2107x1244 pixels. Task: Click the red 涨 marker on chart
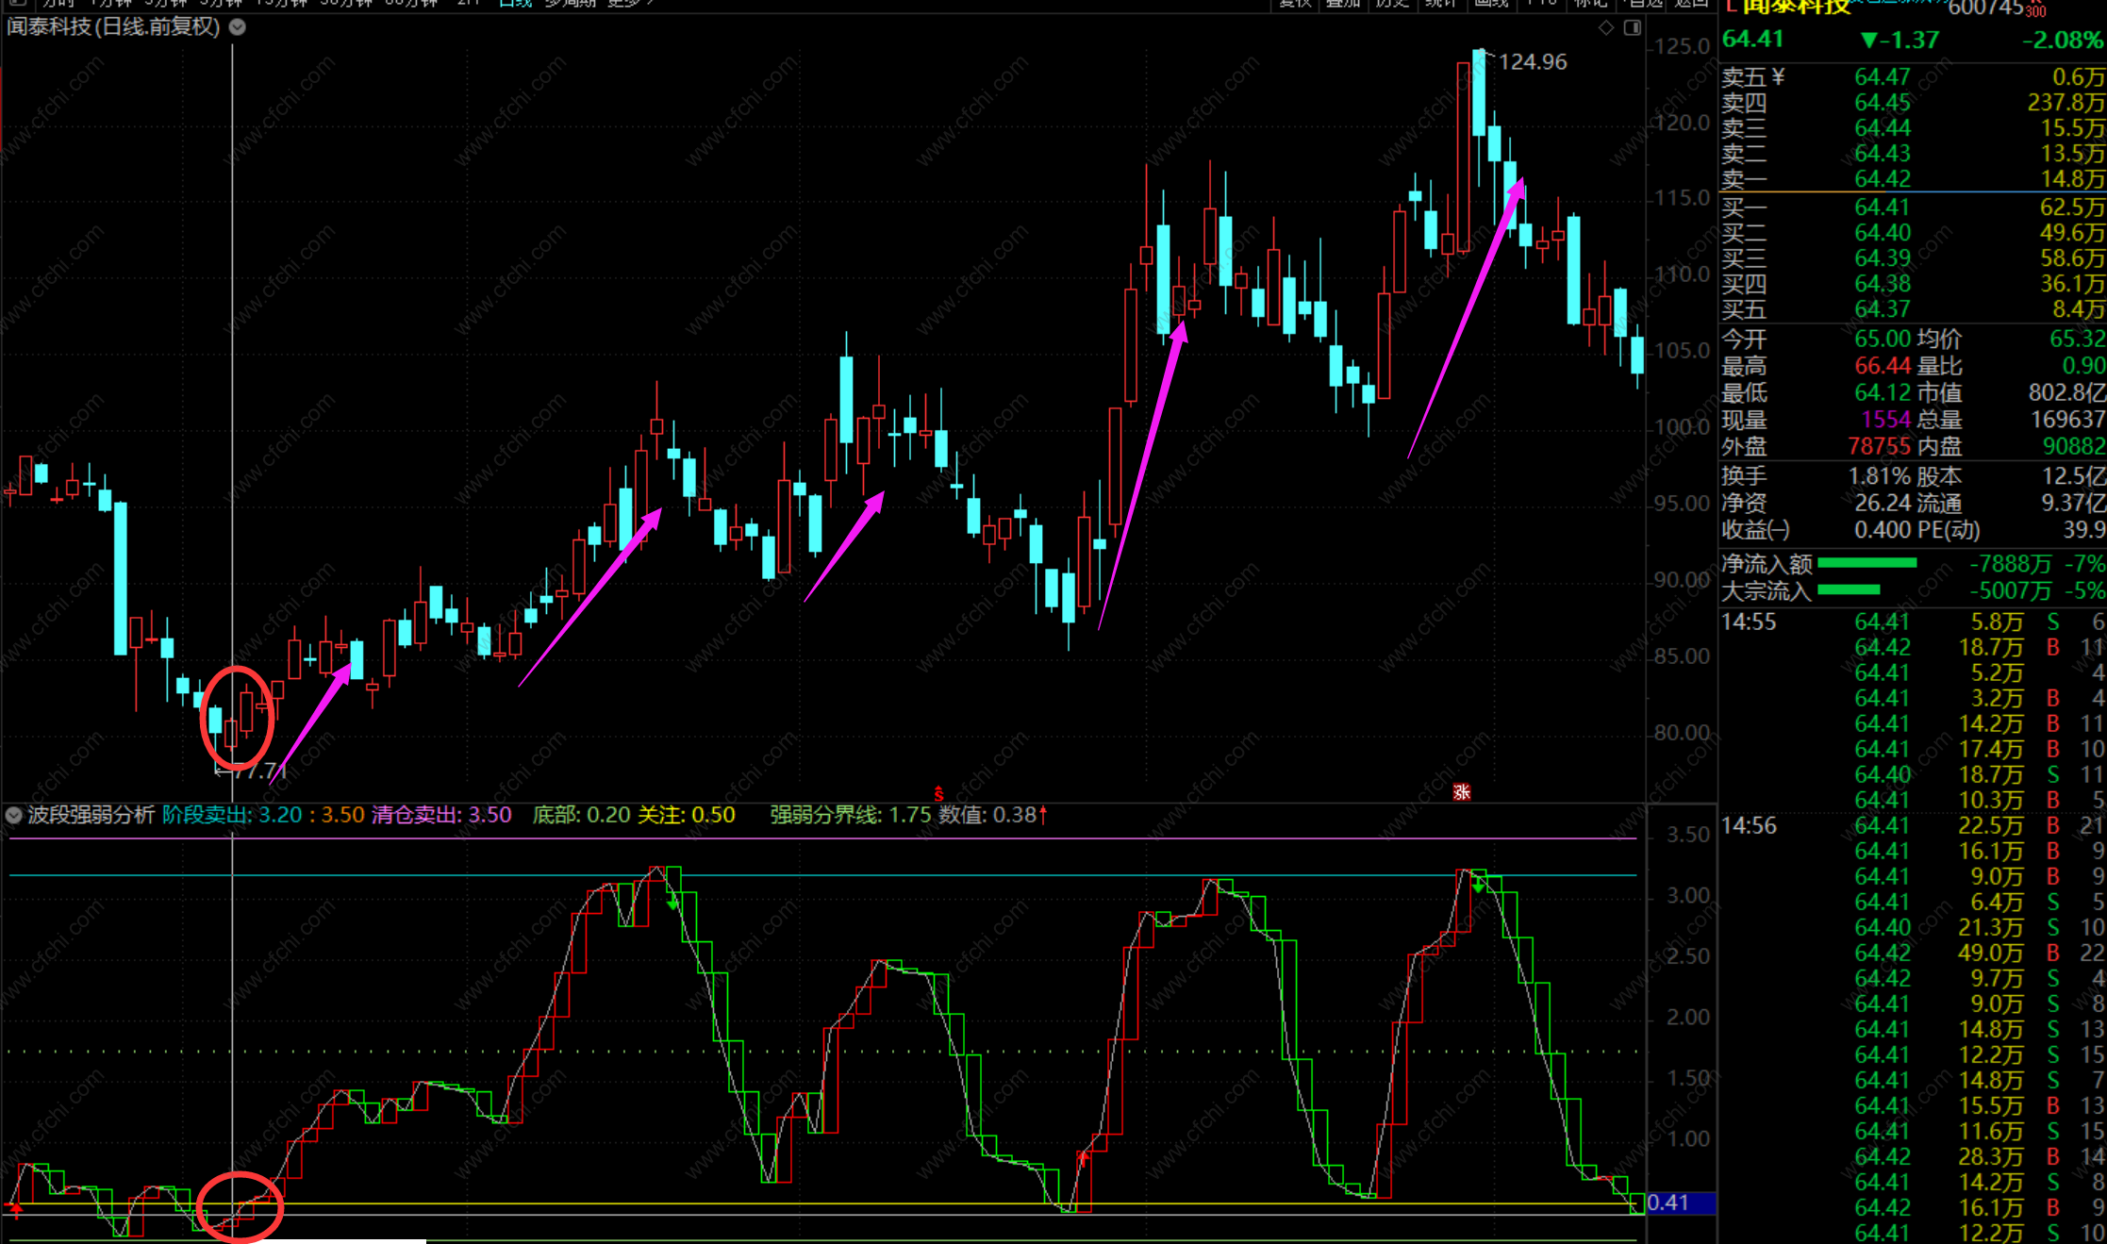[1462, 792]
